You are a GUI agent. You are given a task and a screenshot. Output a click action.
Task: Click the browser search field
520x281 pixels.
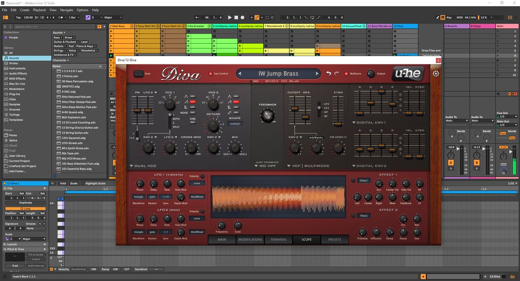coord(54,26)
